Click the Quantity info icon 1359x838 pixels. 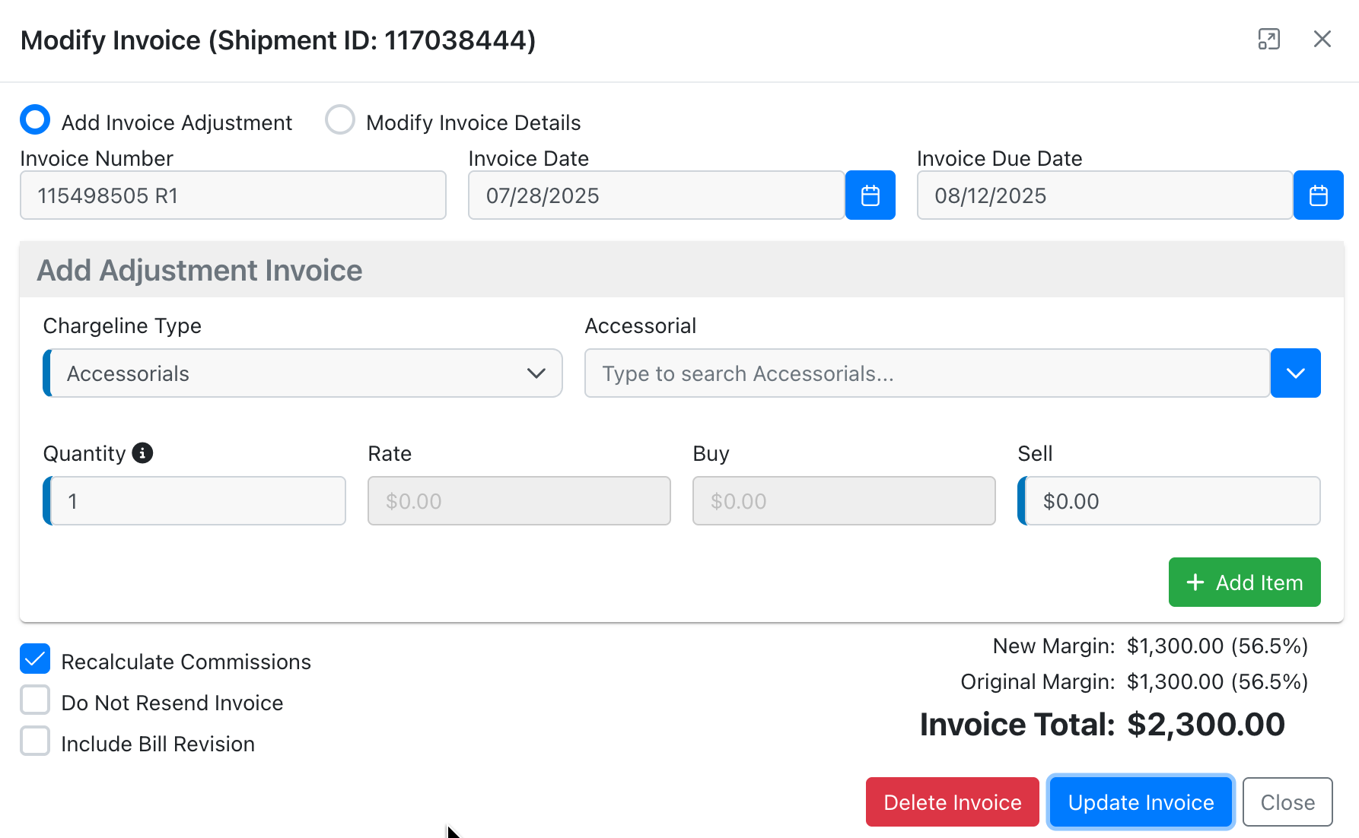click(x=142, y=453)
